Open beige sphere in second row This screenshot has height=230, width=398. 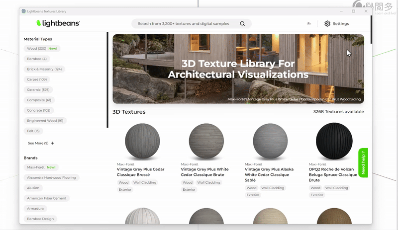click(270, 216)
